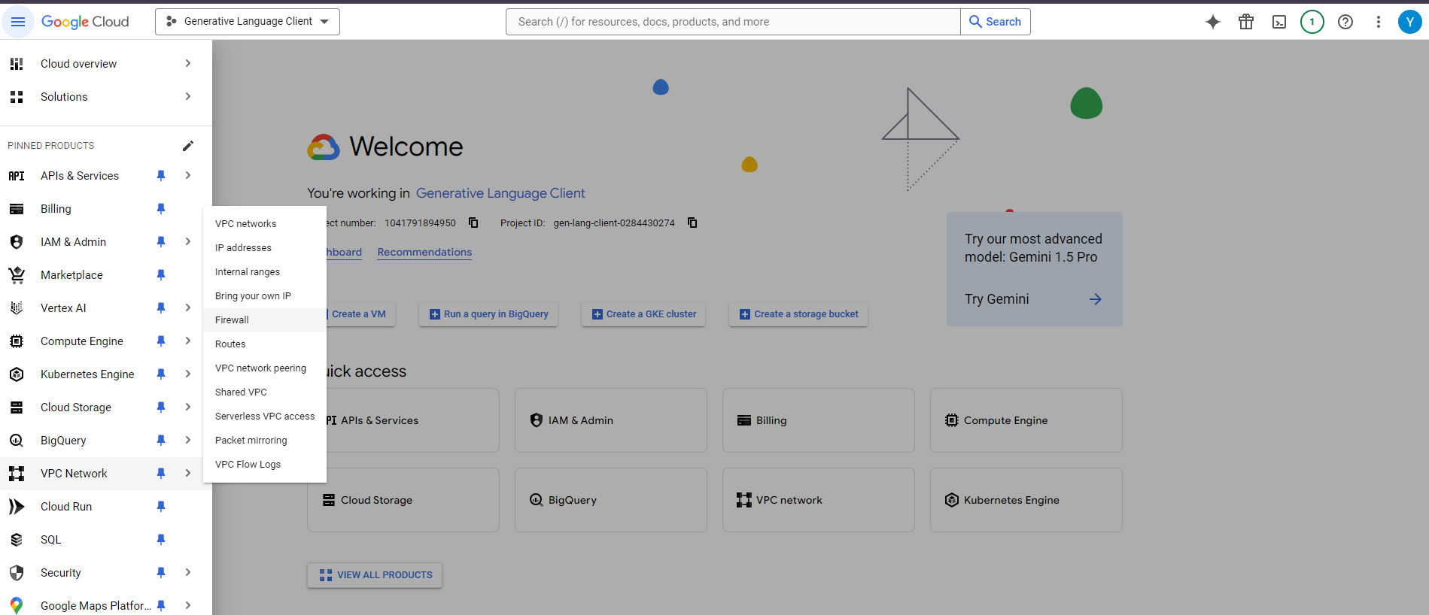Expand APIs & Services submenu chevron
This screenshot has width=1429, height=615.
click(x=188, y=176)
